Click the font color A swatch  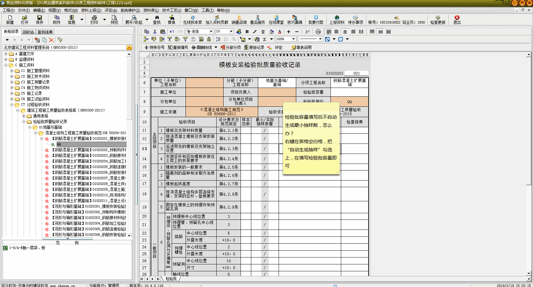[x=280, y=32]
